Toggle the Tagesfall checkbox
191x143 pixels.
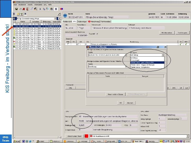point(97,34)
